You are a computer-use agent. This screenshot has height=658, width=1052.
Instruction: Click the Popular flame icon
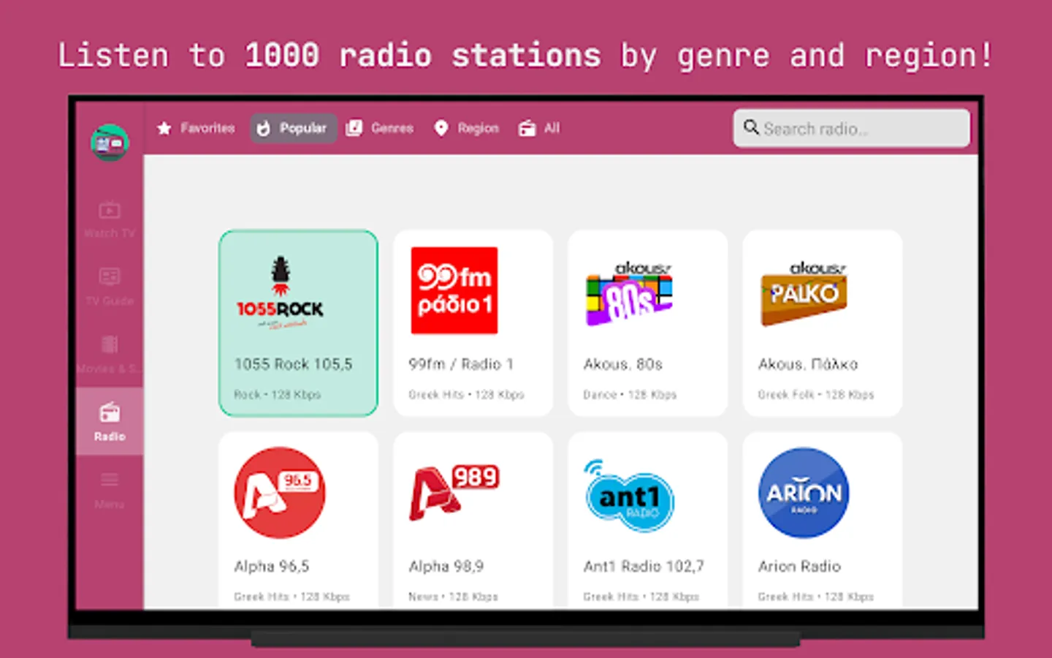[264, 129]
